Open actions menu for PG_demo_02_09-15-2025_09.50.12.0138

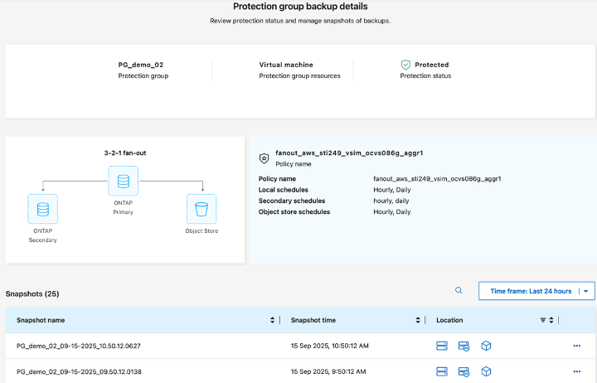(576, 371)
